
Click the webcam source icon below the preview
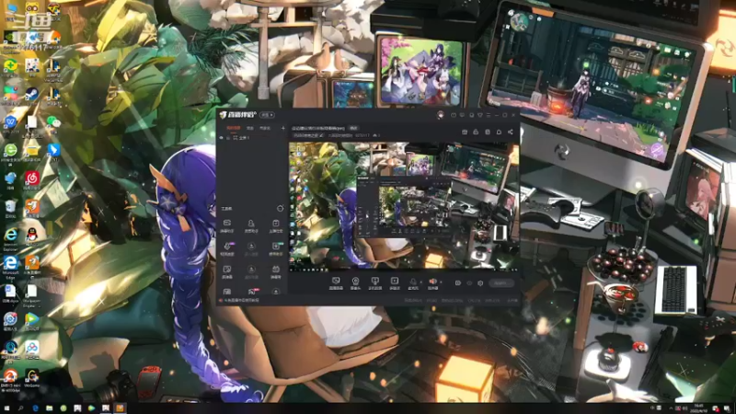[x=355, y=282]
